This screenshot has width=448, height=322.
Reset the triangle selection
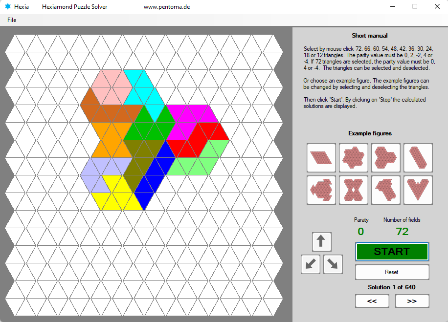[392, 272]
